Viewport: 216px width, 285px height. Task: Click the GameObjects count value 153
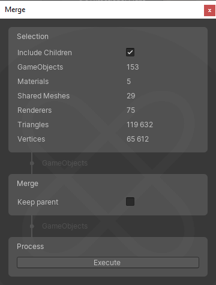tap(133, 67)
